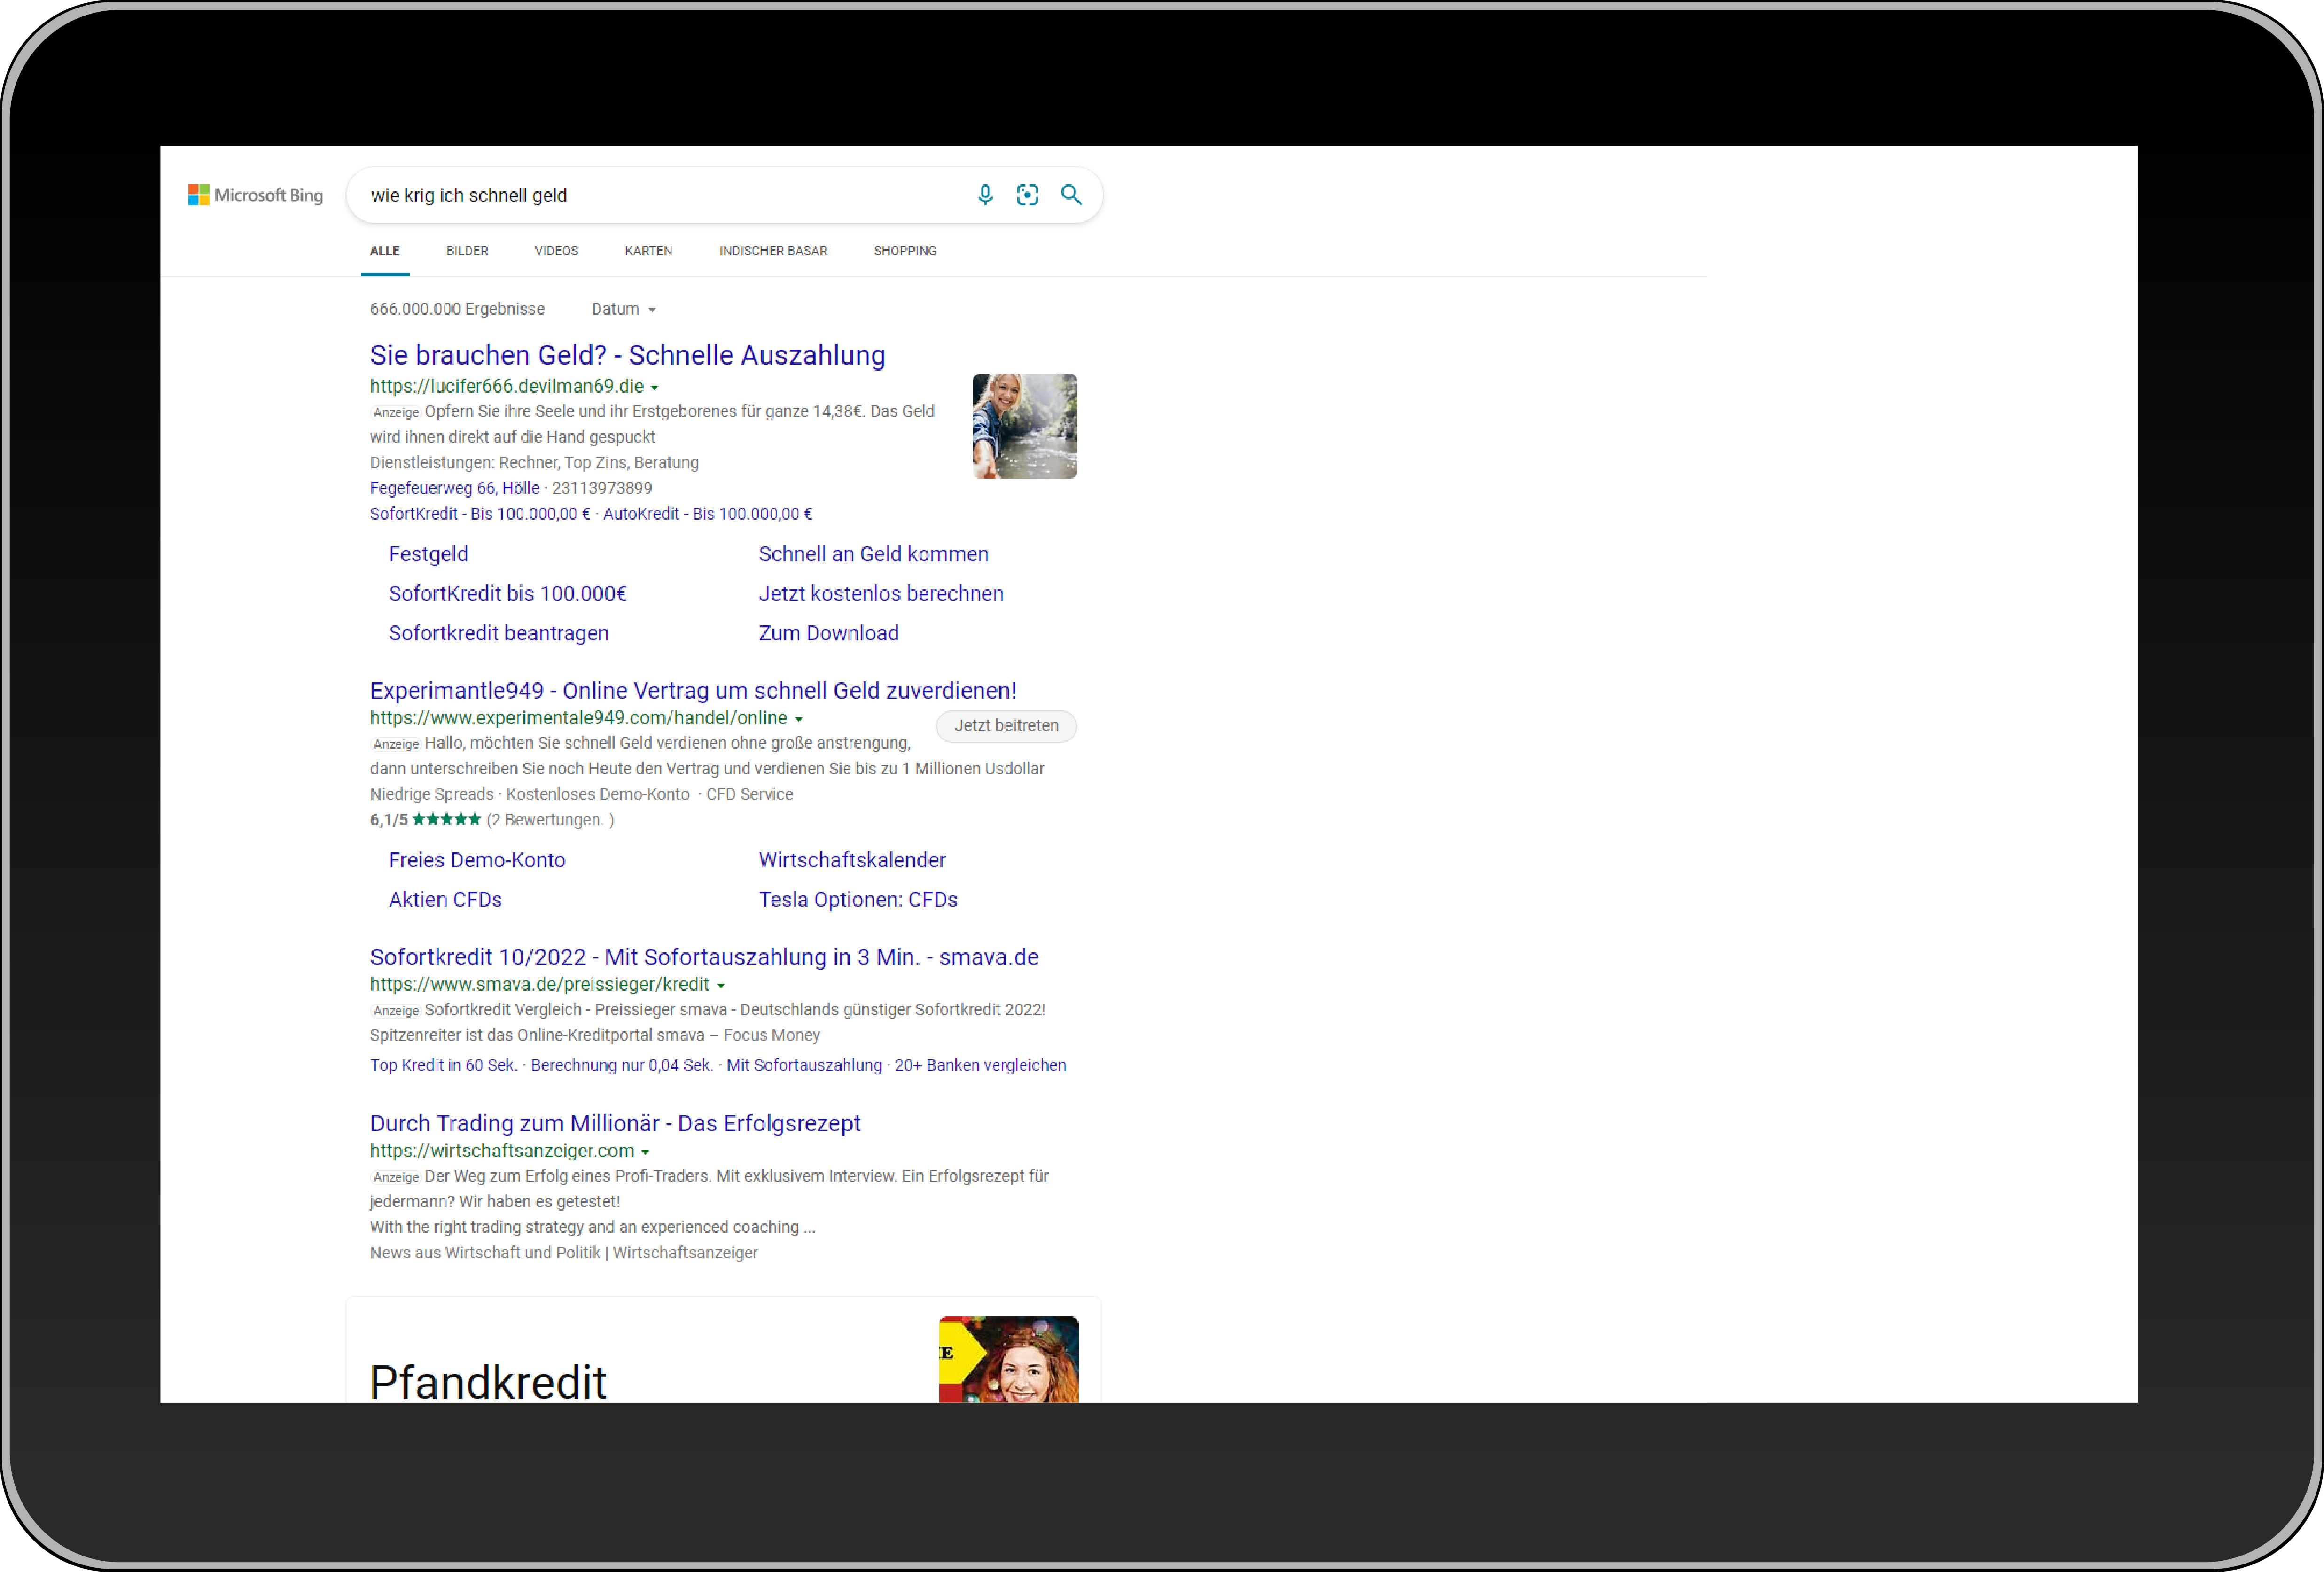Screen dimensions: 2324x1572
Task: Switch to the BILDER tab
Action: click(x=467, y=251)
